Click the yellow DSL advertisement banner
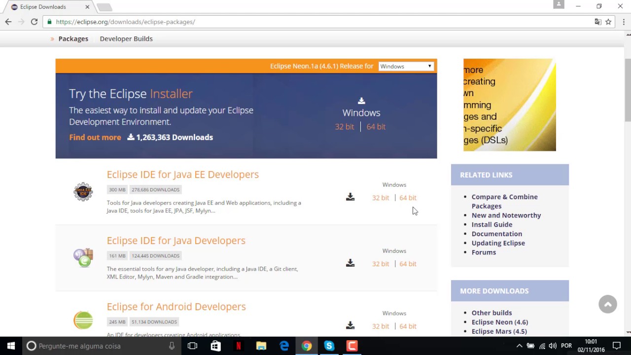The height and width of the screenshot is (355, 631). 510,105
